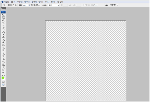Screen dimensions: 150x102
Task: Select the Crop tool
Action: [3, 25]
